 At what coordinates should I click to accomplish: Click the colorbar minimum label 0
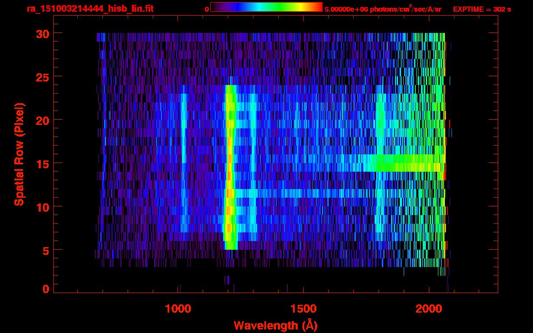click(207, 9)
